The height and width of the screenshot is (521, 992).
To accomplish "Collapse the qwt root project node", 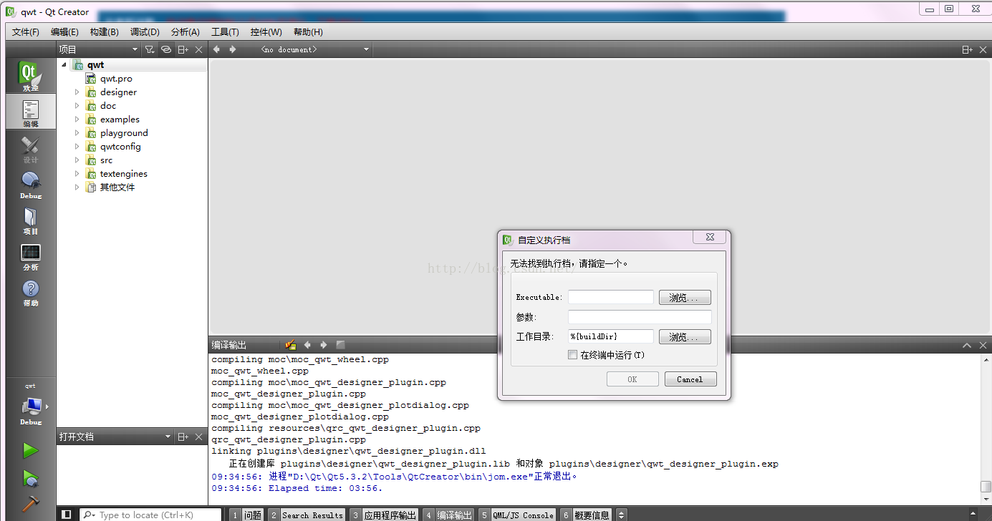I will 64,64.
